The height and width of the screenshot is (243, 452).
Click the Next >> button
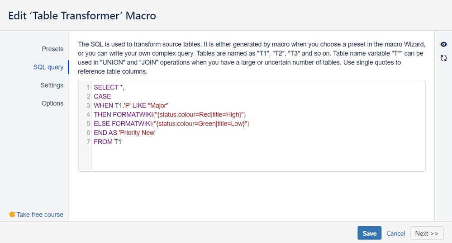tap(426, 233)
